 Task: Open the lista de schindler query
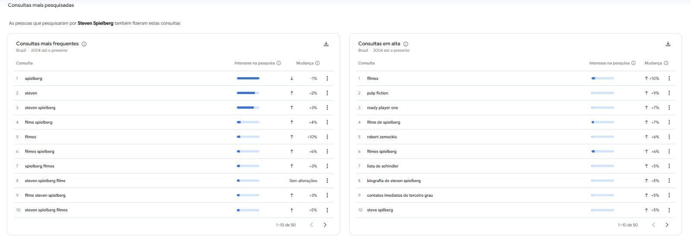(383, 166)
